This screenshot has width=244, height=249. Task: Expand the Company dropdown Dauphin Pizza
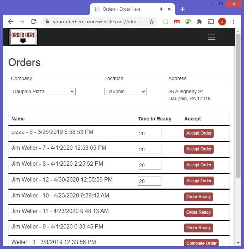point(43,91)
